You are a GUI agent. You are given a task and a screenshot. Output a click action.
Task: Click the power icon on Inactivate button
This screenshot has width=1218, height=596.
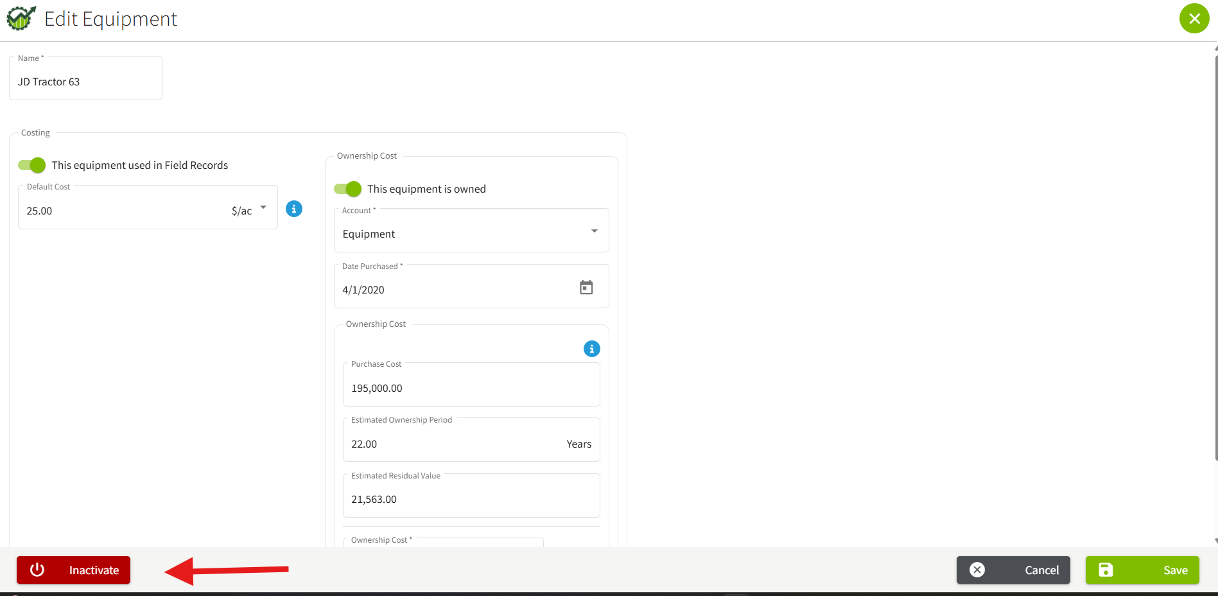point(37,570)
